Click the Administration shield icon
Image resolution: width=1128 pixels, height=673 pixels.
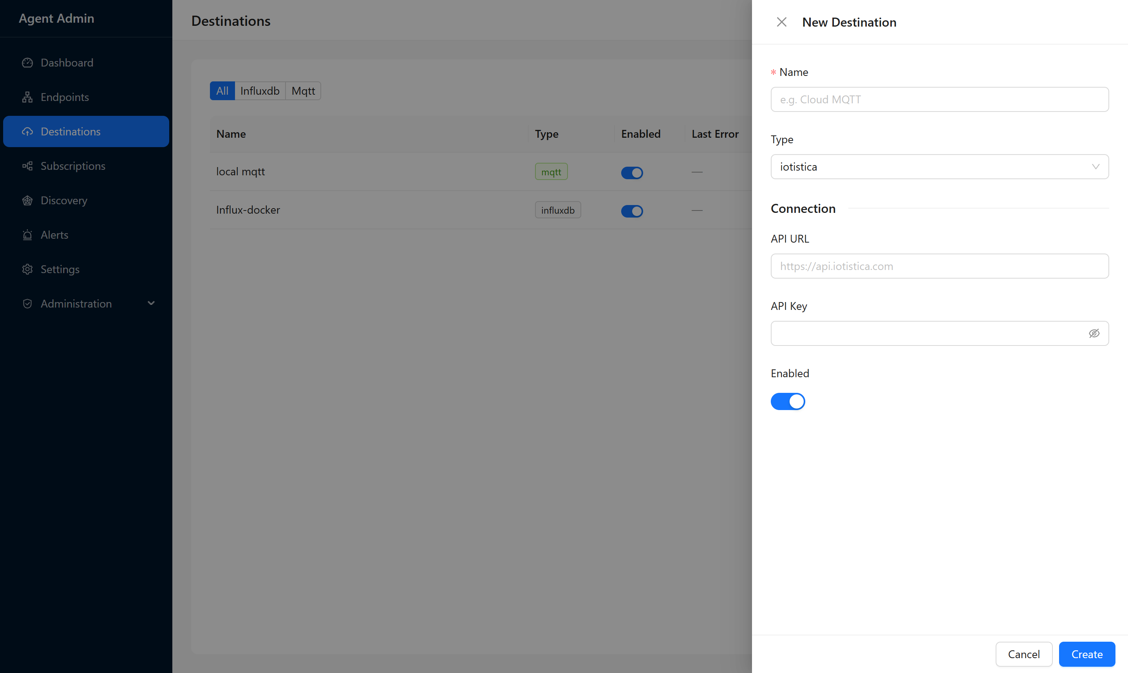click(x=27, y=304)
